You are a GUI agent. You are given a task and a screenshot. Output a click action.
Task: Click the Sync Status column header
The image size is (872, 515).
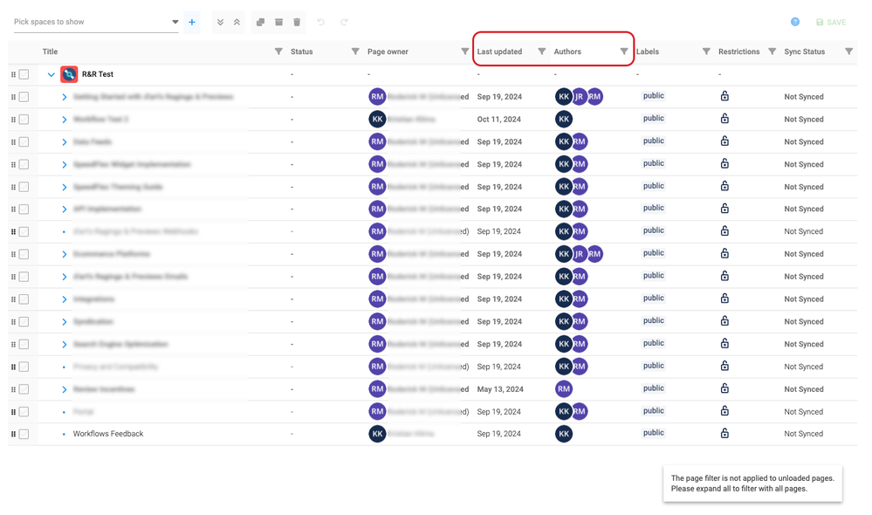tap(805, 51)
